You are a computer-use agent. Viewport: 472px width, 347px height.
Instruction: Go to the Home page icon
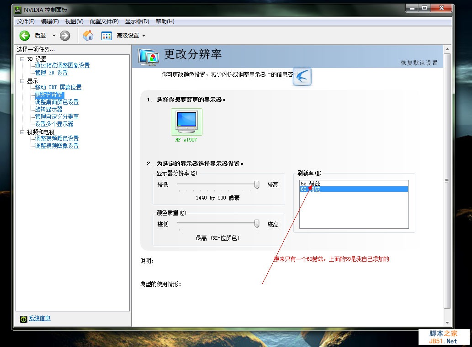(88, 36)
